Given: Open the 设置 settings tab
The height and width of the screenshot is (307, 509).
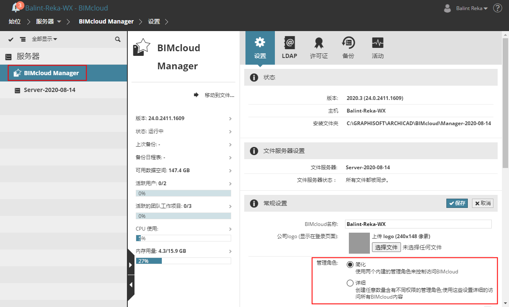Looking at the screenshot, I should 260,47.
